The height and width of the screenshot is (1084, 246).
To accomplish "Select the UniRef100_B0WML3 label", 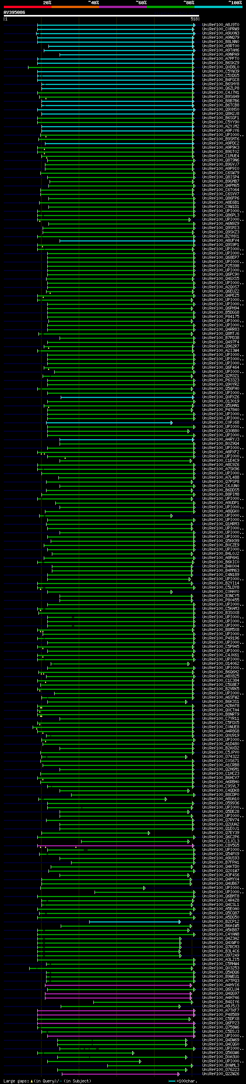I will tap(220, 1066).
